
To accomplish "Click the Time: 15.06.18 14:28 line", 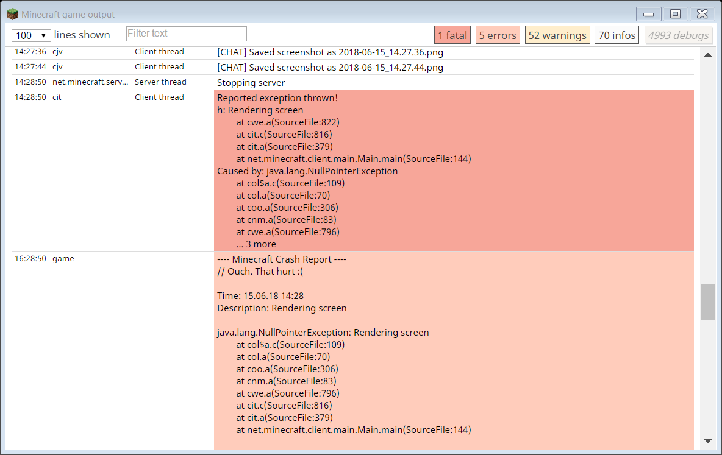I will tap(260, 296).
